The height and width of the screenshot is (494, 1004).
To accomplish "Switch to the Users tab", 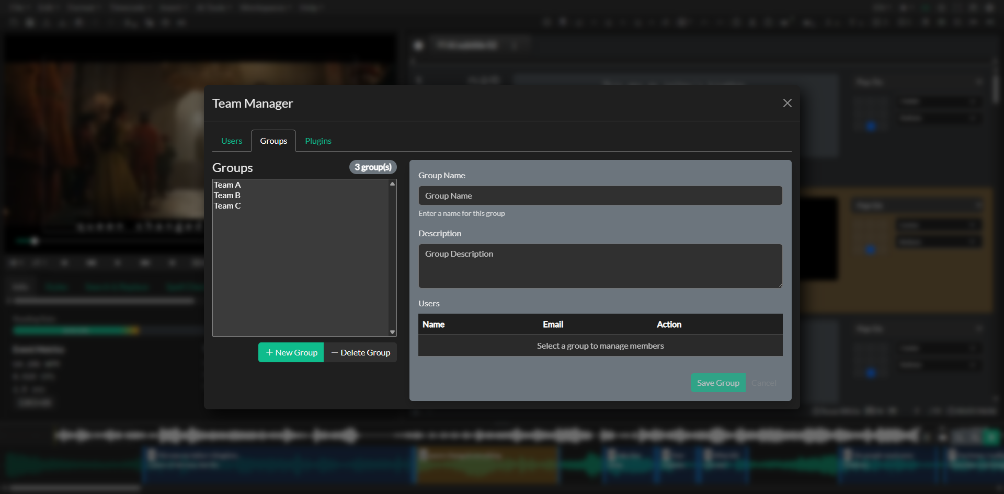I will (x=232, y=141).
